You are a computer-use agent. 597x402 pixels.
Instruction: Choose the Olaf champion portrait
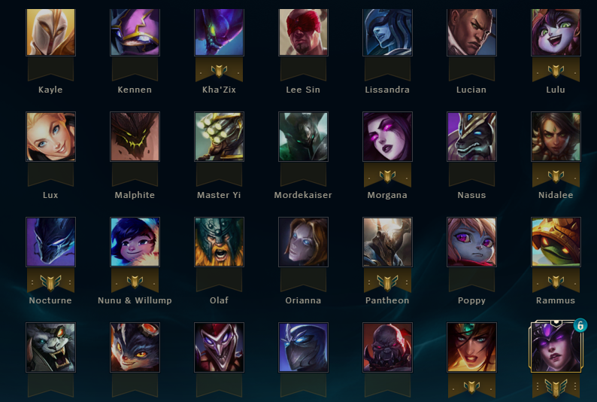click(219, 242)
